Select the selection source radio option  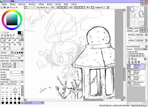128,56
